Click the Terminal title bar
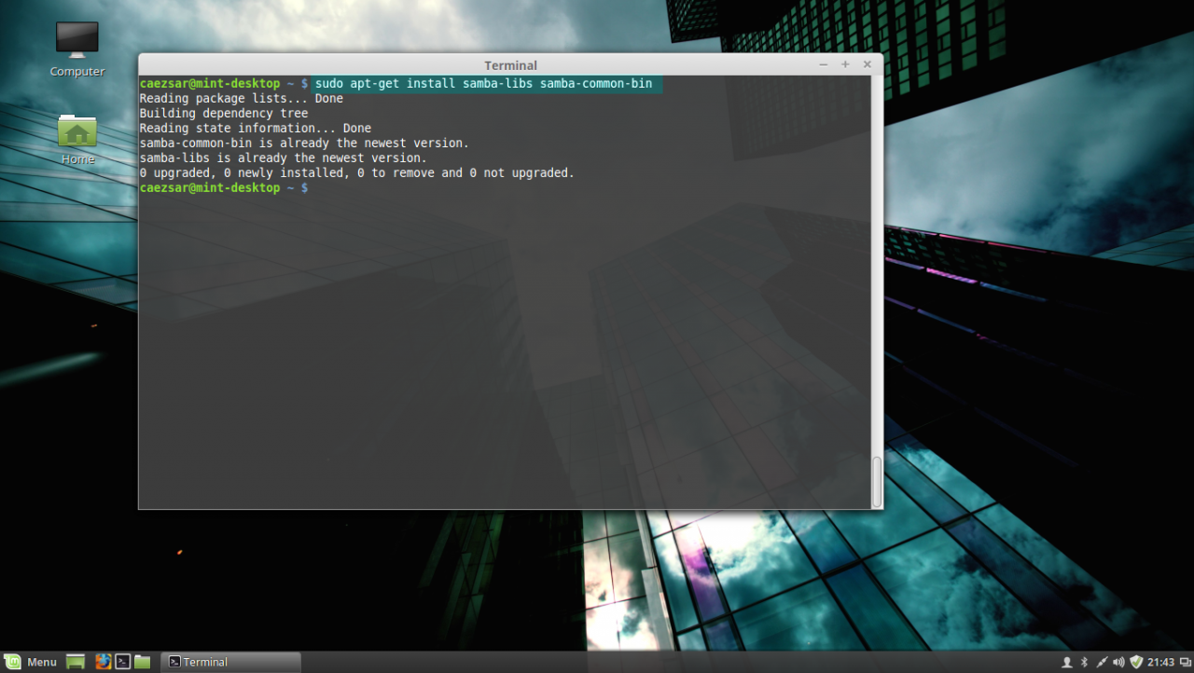Viewport: 1194px width, 673px height. click(x=510, y=65)
